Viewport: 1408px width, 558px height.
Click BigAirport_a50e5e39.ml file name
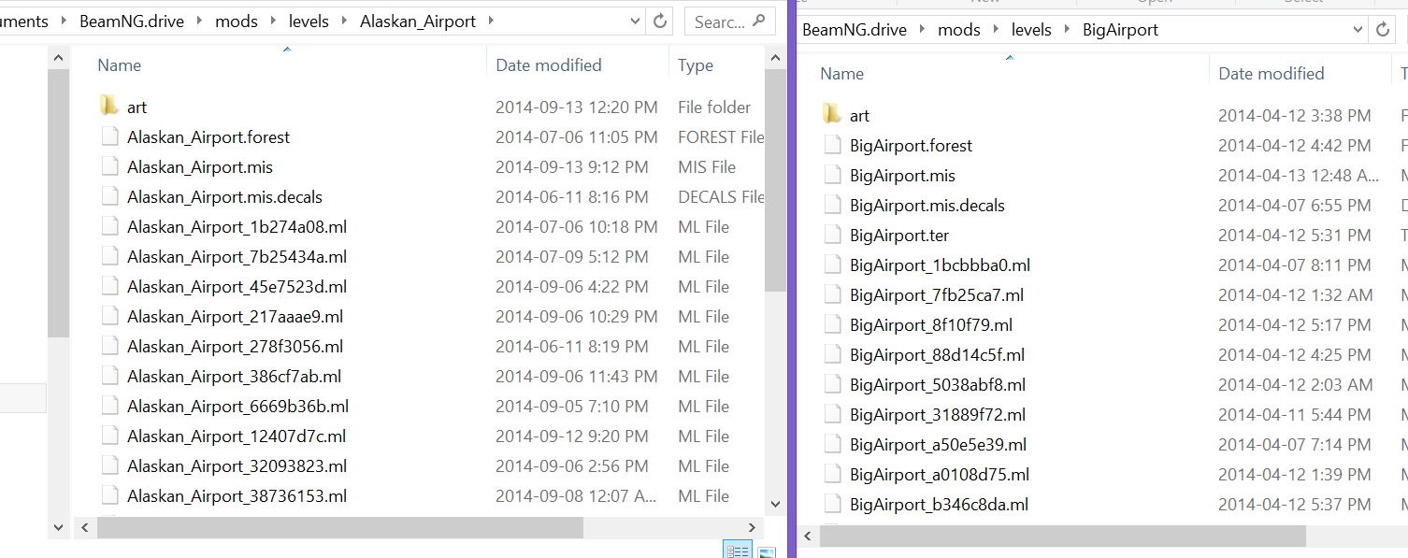click(938, 445)
